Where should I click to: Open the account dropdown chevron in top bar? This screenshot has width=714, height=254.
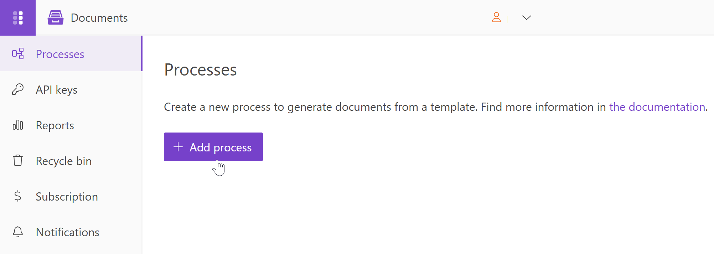526,17
